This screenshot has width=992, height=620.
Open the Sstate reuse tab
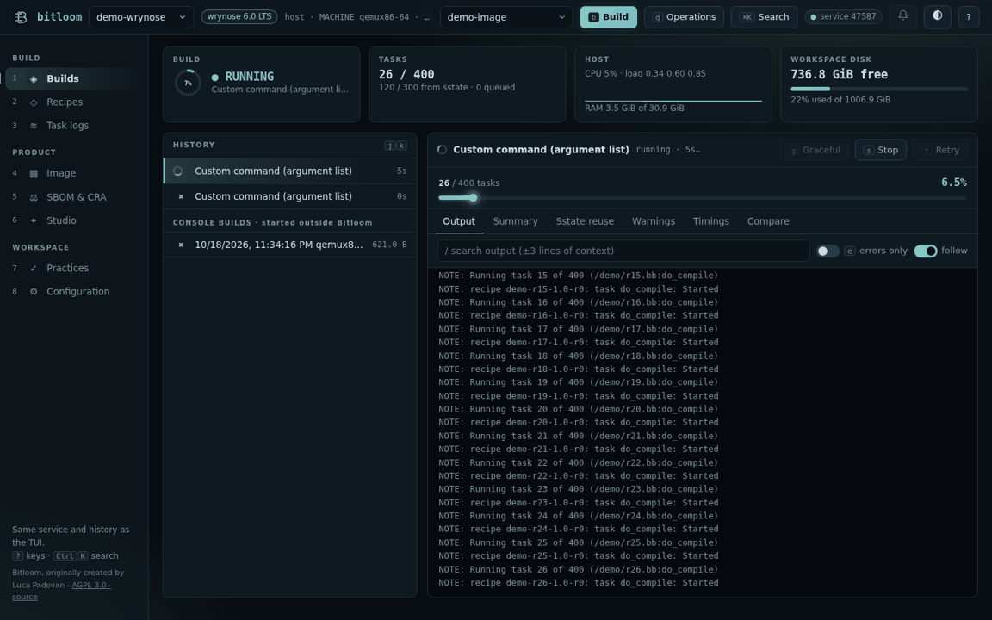[585, 220]
